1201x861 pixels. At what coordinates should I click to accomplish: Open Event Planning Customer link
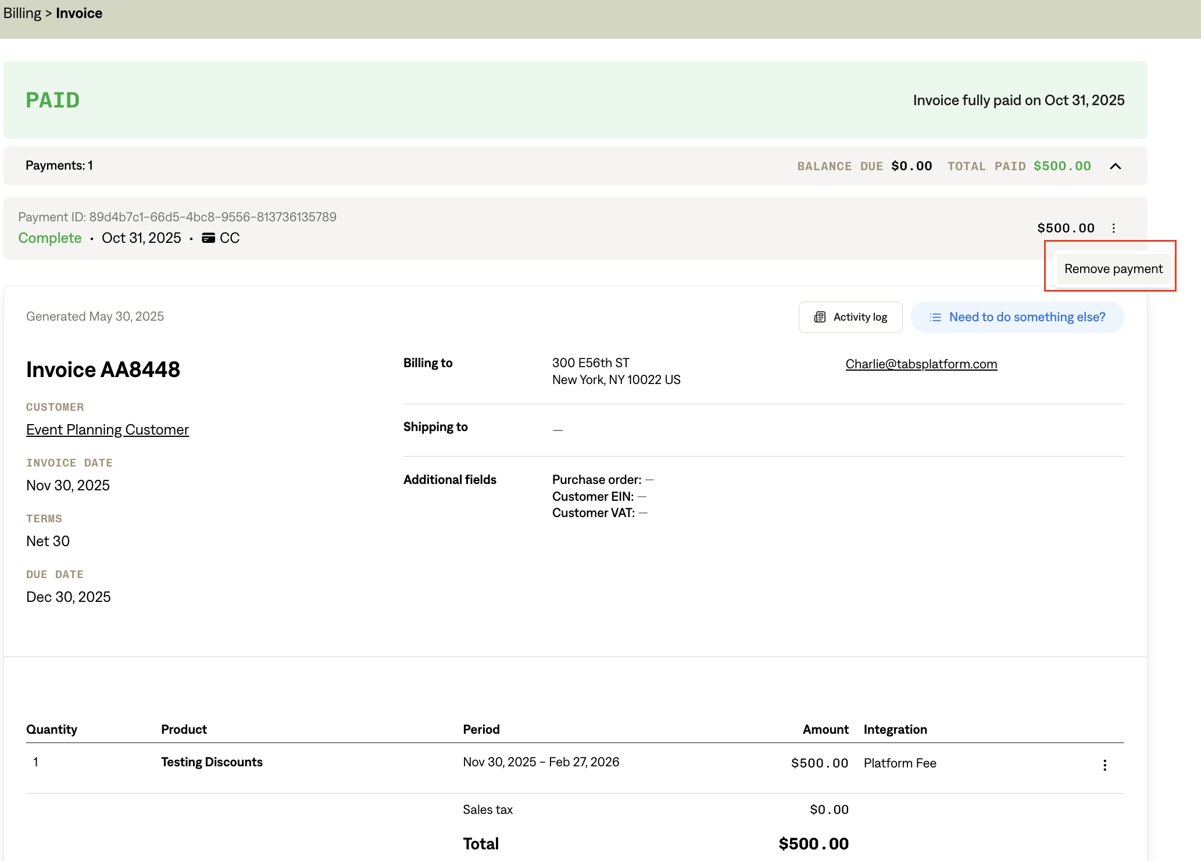tap(108, 430)
